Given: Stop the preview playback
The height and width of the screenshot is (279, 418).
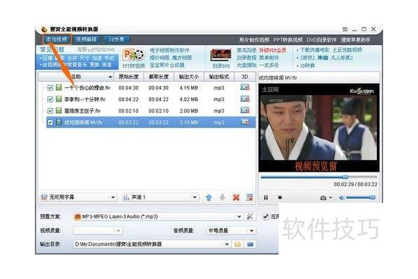Looking at the screenshot, I should tap(280, 197).
